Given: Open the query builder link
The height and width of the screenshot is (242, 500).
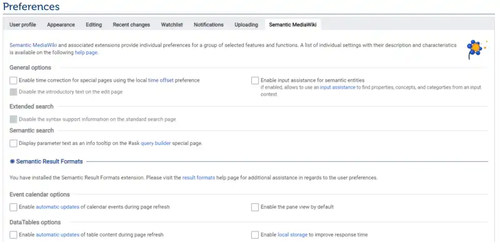Looking at the screenshot, I should 156,143.
